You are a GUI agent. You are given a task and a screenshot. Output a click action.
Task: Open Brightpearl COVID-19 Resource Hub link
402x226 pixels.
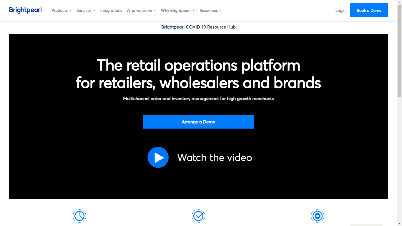[198, 27]
